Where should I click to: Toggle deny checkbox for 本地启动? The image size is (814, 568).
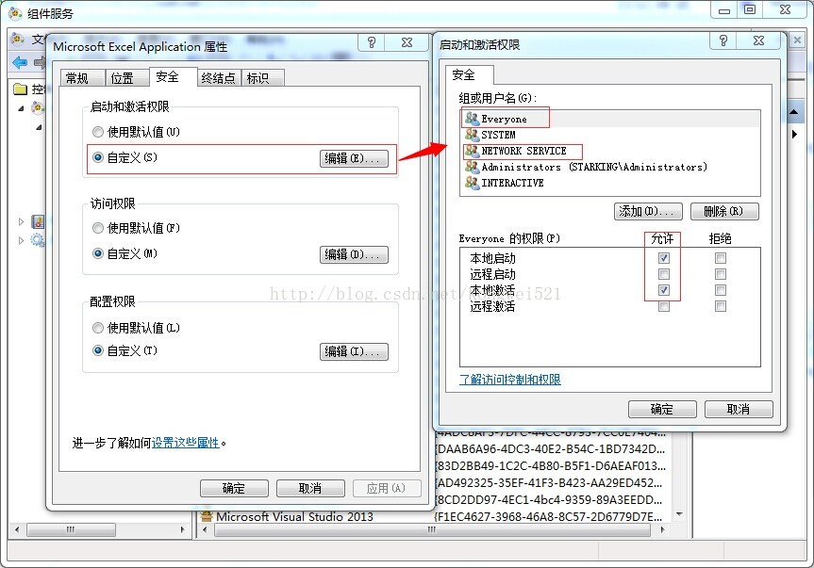(x=720, y=257)
